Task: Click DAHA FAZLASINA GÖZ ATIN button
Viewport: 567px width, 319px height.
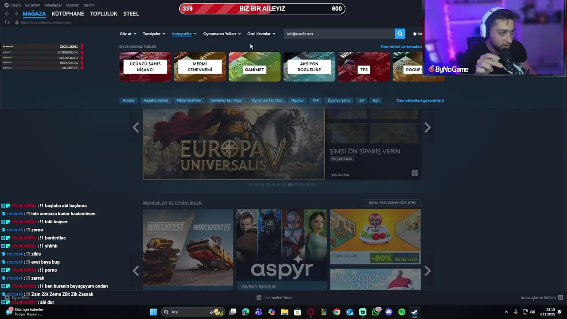Action: [392, 202]
